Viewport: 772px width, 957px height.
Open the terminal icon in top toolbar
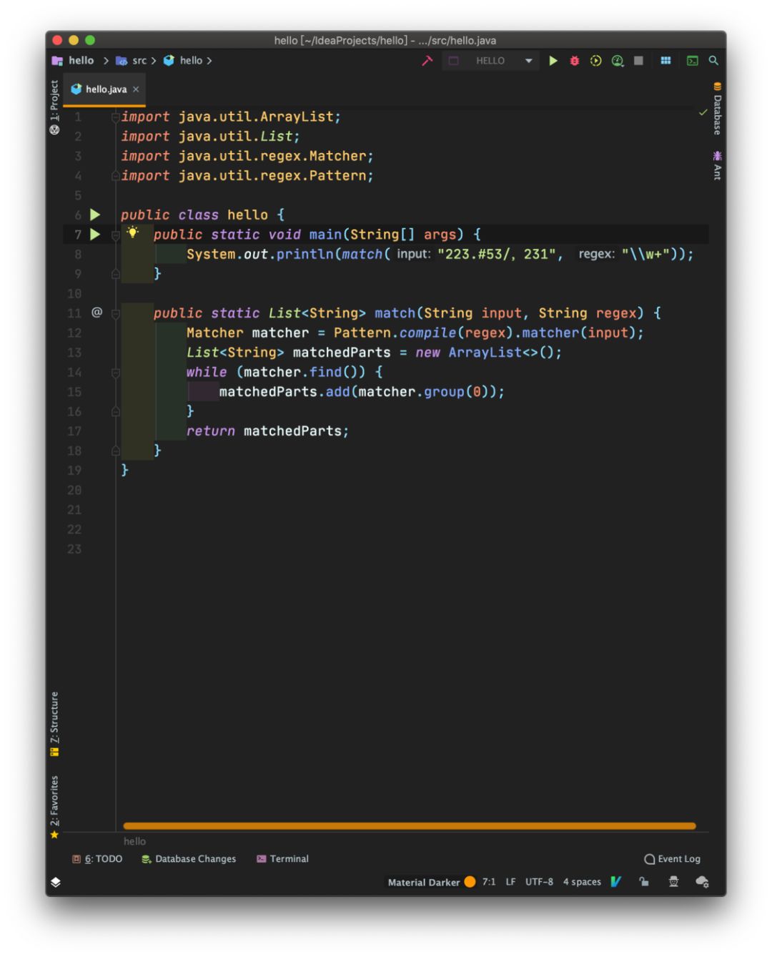click(x=692, y=61)
